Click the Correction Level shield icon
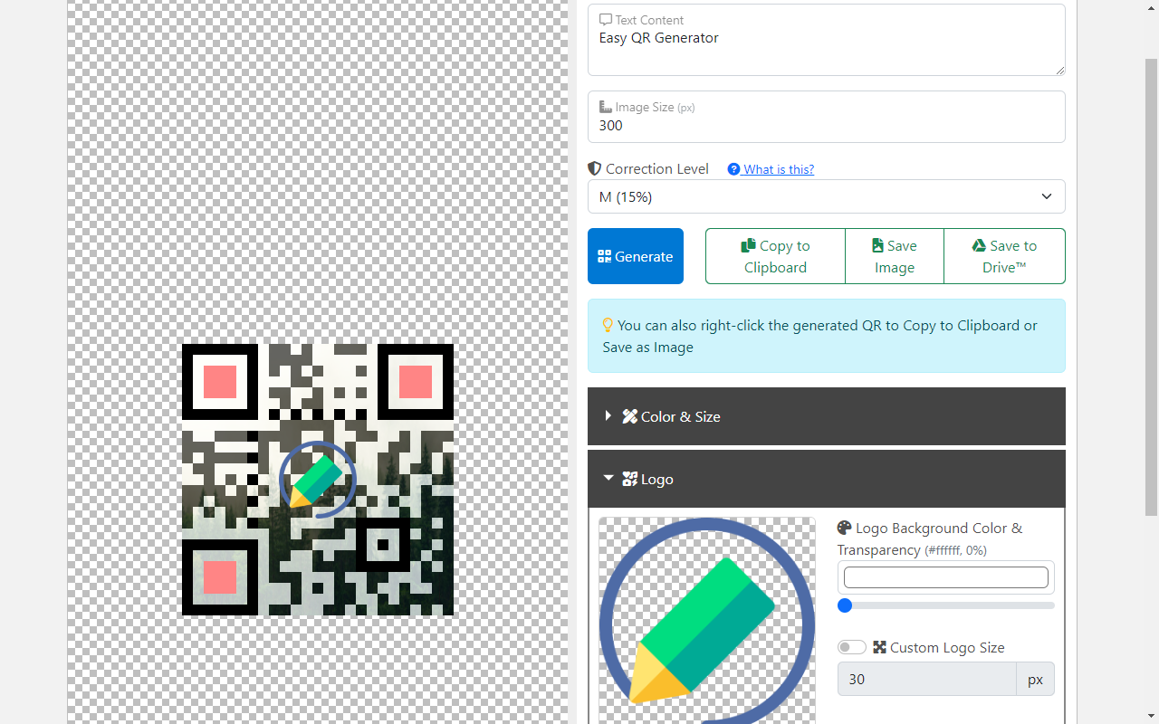The width and height of the screenshot is (1159, 724). (x=595, y=168)
